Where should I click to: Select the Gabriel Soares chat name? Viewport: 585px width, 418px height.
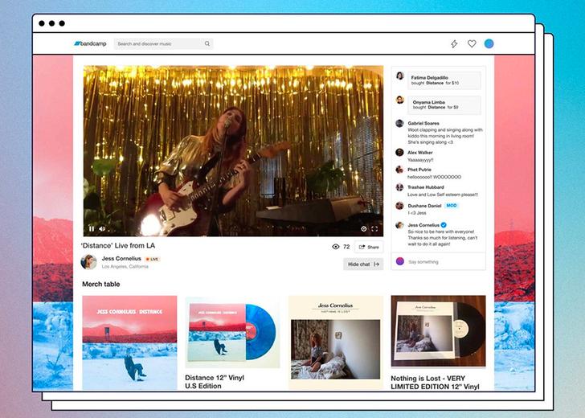pos(423,123)
